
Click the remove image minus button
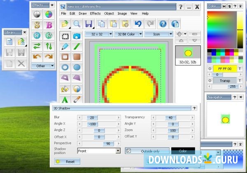pyautogui.click(x=194, y=34)
